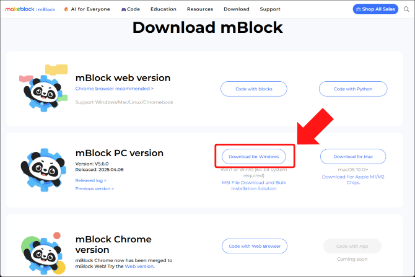The image size is (415, 277).
Task: Click the mBlock web version panda image
Action: coord(43,88)
